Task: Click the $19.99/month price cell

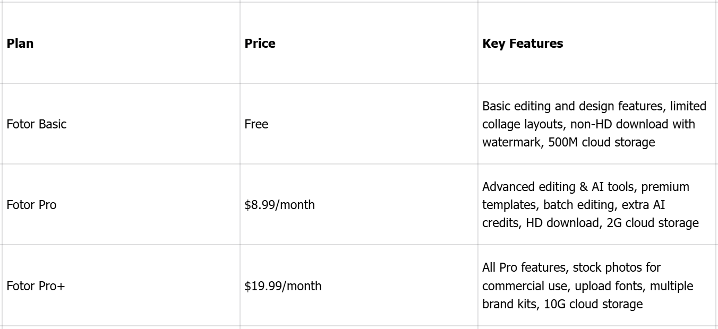Action: pos(283,287)
